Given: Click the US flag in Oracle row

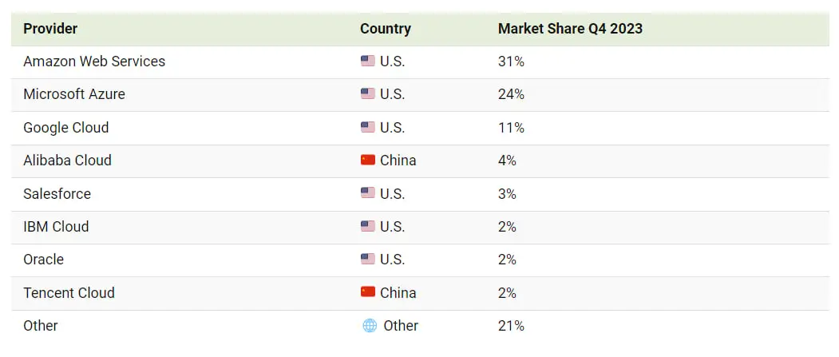Looking at the screenshot, I should pos(367,259).
